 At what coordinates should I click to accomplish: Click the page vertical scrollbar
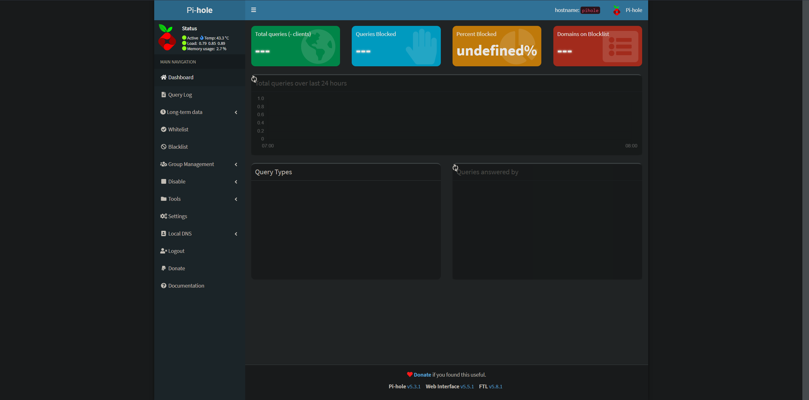pos(806,200)
